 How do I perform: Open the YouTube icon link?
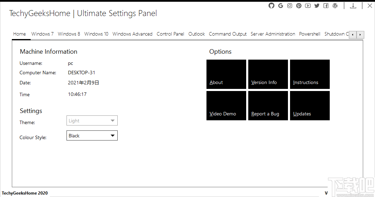coord(308,6)
